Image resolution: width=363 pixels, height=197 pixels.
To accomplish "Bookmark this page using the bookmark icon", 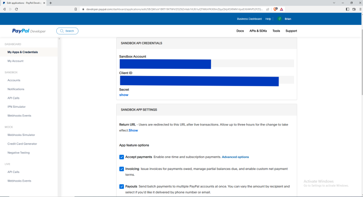I will point(76,9).
